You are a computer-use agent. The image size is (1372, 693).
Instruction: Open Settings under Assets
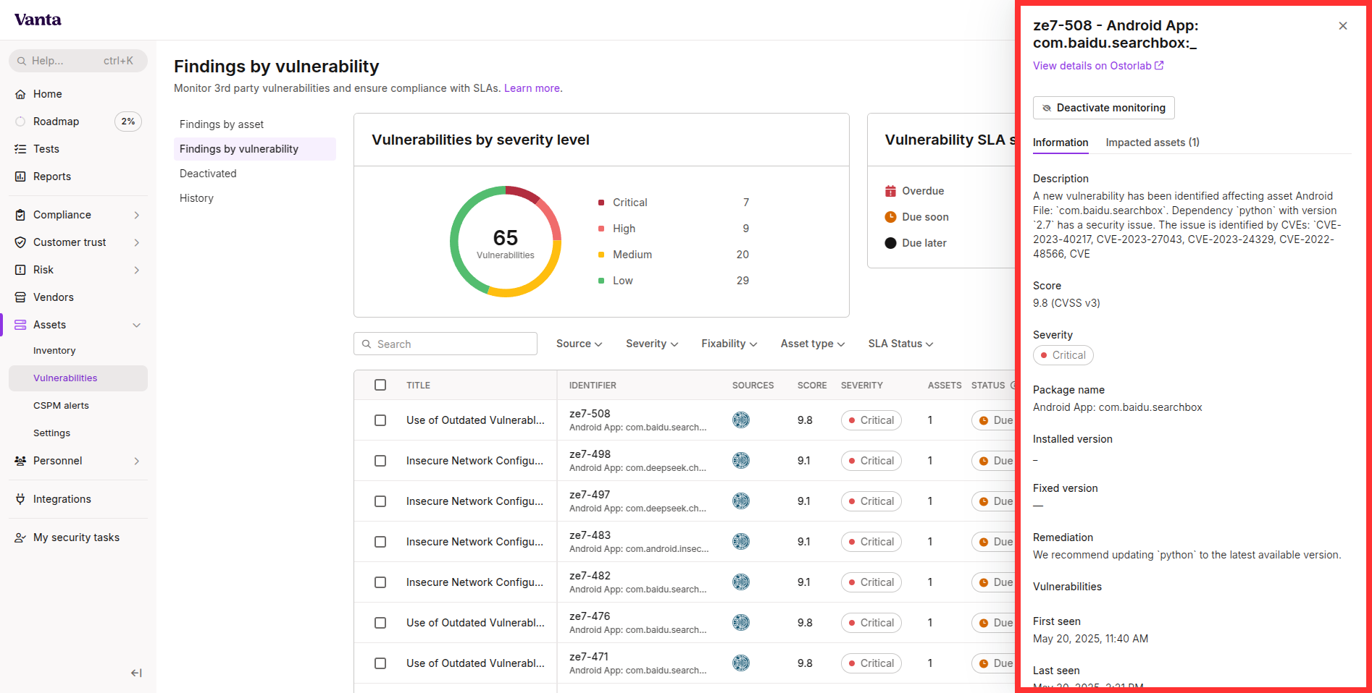tap(51, 433)
